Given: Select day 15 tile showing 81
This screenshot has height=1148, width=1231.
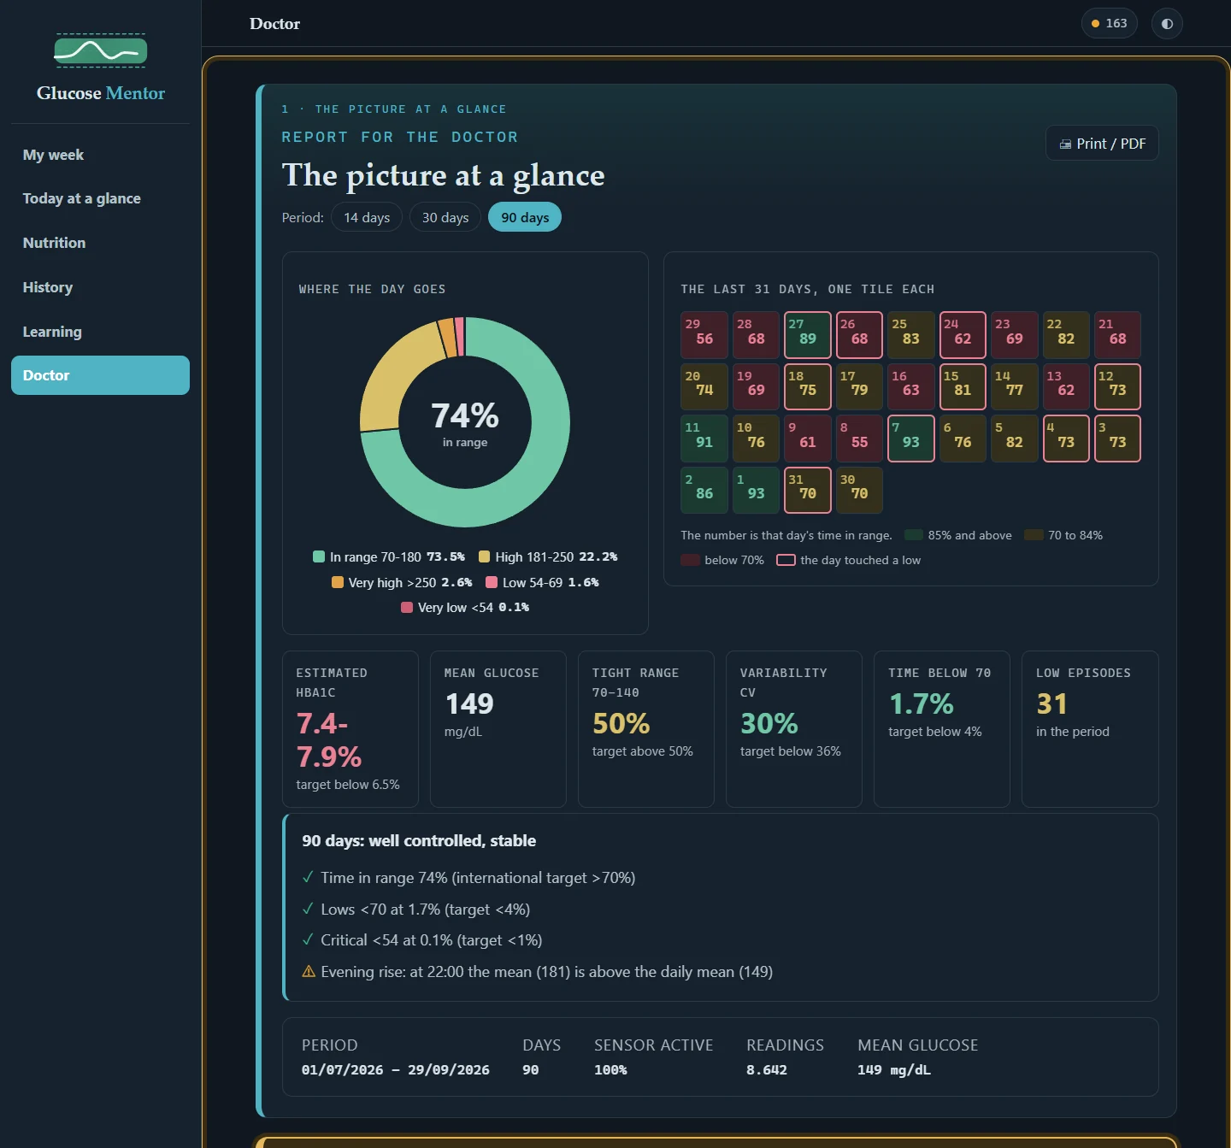Looking at the screenshot, I should coord(963,386).
